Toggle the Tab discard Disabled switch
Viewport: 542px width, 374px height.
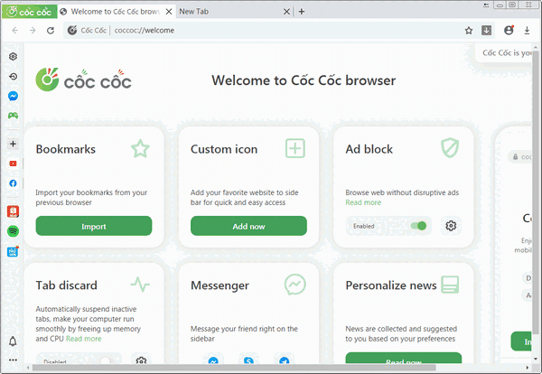pyautogui.click(x=105, y=361)
